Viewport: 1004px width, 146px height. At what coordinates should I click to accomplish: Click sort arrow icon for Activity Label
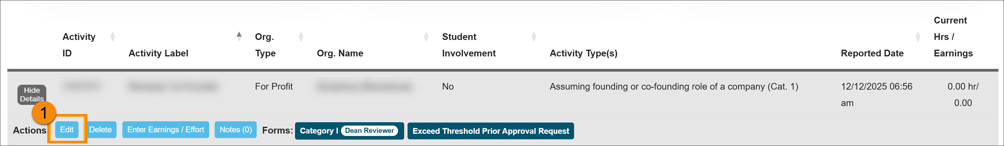point(239,37)
